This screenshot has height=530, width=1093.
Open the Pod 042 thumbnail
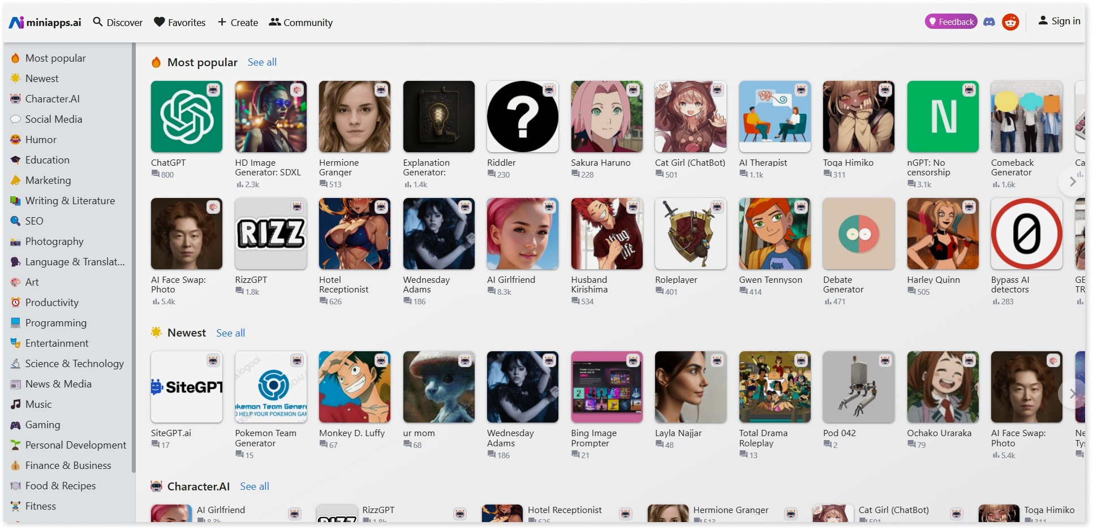(859, 387)
